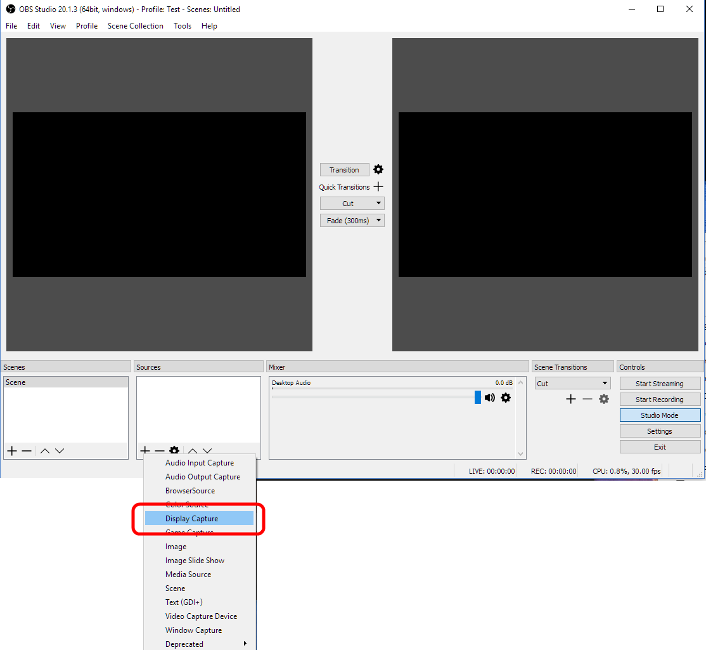Click the Desktop Audio label

(292, 382)
